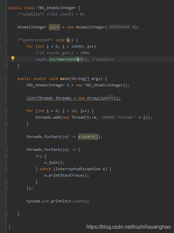Click the main method name
This screenshot has width=174, height=233.
coord(65,79)
